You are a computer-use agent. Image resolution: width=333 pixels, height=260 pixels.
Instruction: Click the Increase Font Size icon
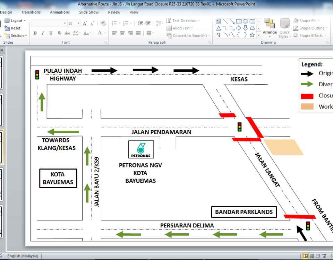85,24
